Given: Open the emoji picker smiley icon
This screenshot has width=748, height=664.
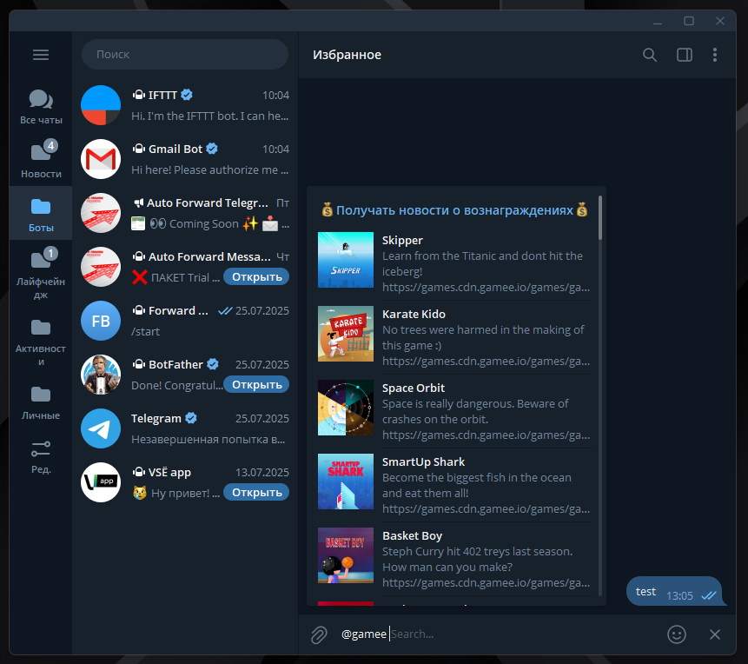Looking at the screenshot, I should tap(676, 634).
